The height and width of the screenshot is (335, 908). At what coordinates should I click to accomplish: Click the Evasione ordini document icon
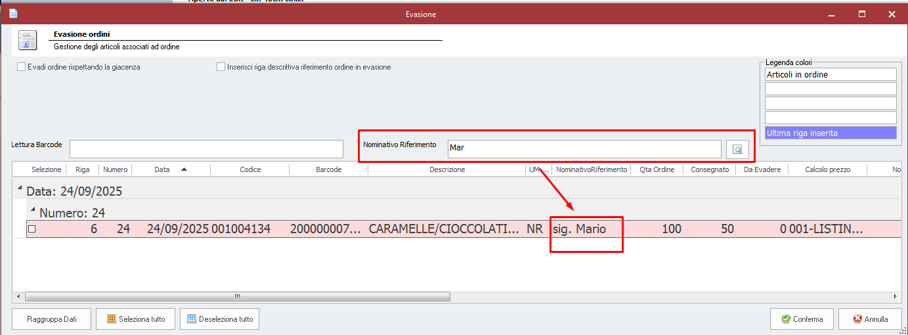[28, 40]
